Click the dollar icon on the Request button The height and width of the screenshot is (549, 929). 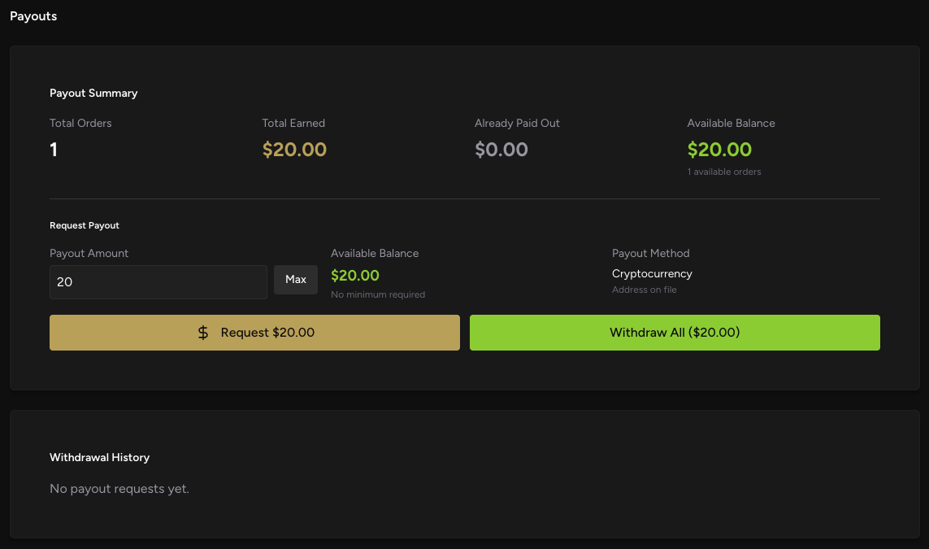tap(202, 332)
